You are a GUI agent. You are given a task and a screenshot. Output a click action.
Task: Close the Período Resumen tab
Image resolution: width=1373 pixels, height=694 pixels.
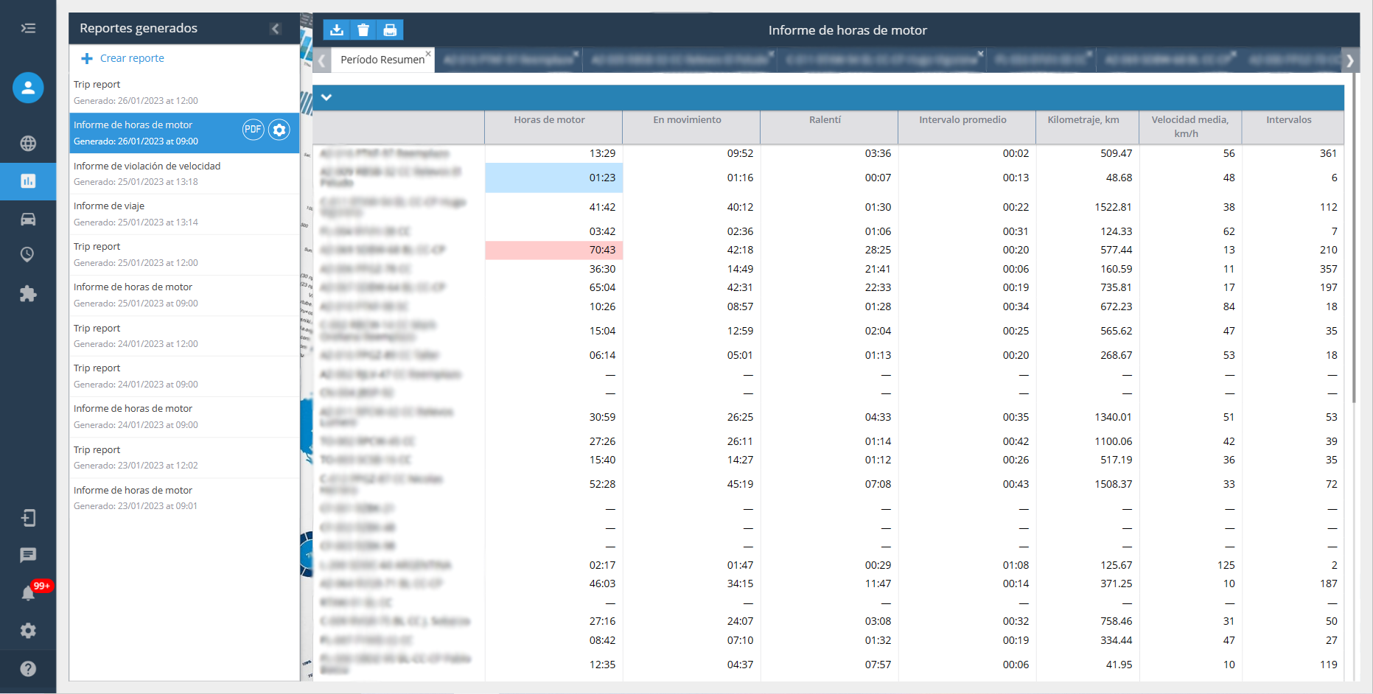pyautogui.click(x=427, y=54)
